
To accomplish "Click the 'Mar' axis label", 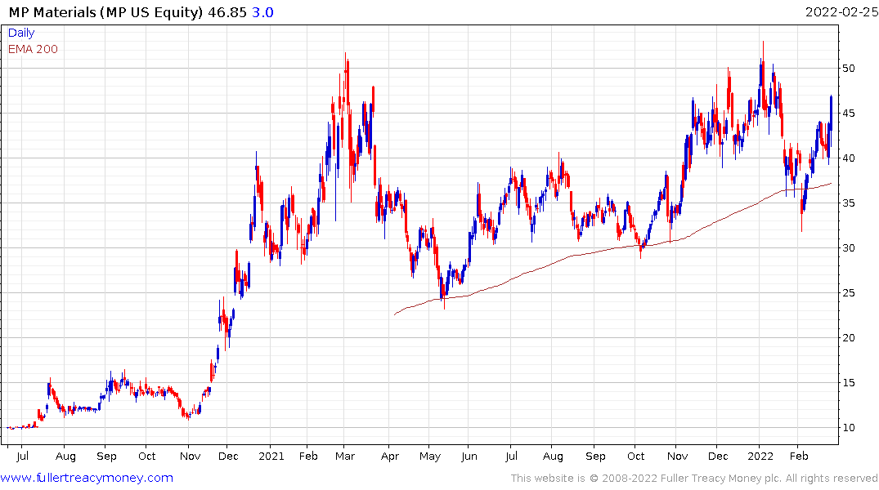I will [345, 456].
